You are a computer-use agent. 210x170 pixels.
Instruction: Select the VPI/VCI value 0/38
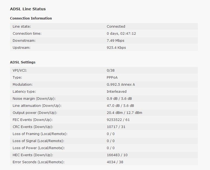coord(111,70)
